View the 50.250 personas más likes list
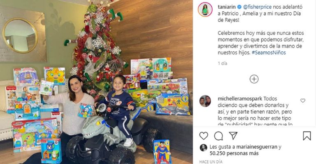 [x=234, y=153]
